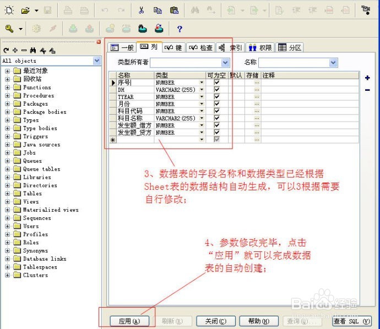Add a column with the plus icon
The image size is (380, 329).
click(x=367, y=78)
